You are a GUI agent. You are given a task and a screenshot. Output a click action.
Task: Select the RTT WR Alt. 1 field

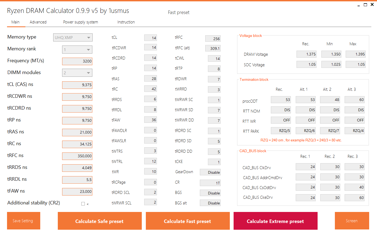coord(306,120)
